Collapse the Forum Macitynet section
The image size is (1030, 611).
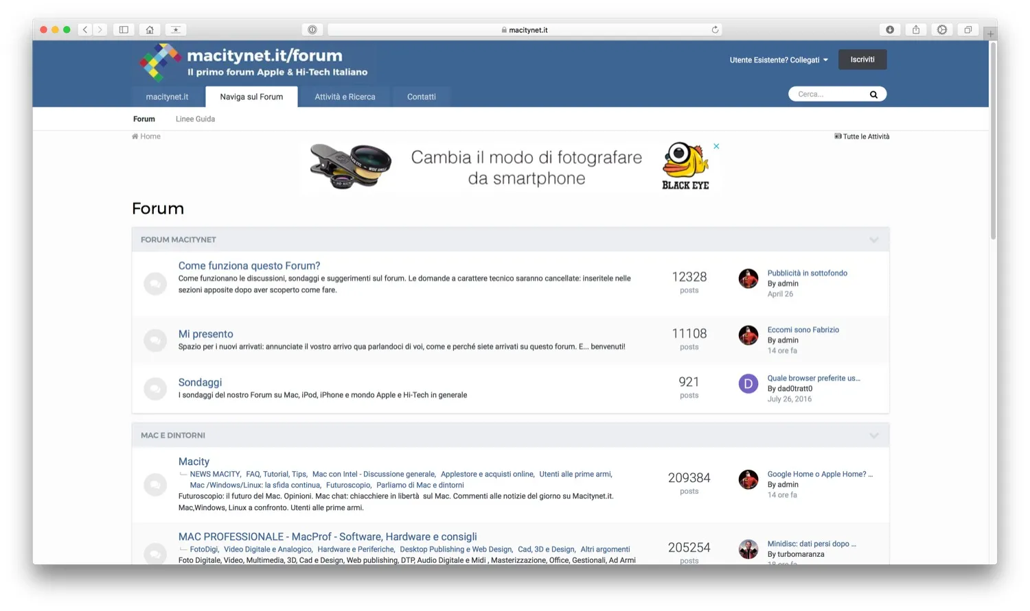(874, 240)
